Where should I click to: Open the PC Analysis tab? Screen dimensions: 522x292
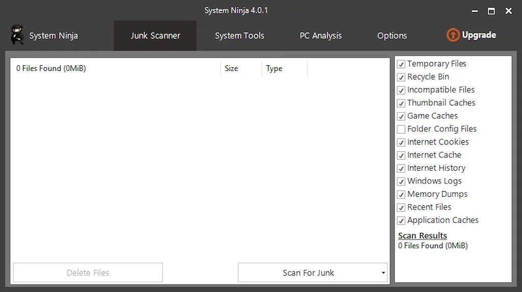pyautogui.click(x=321, y=36)
